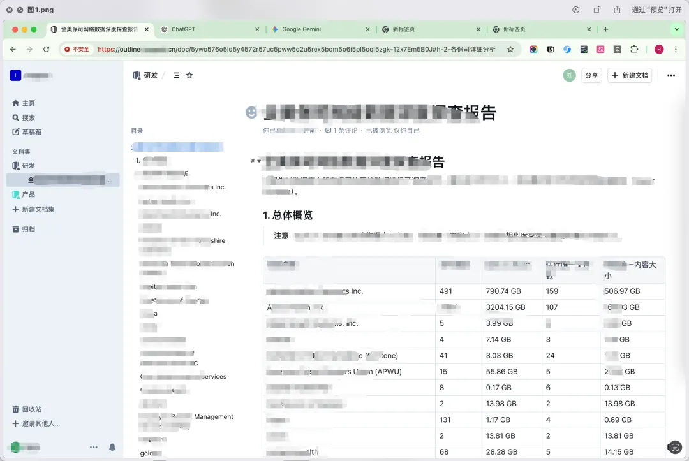Collapse the heading with the triangle toggle
Screen dimensions: 689x461
(x=259, y=161)
